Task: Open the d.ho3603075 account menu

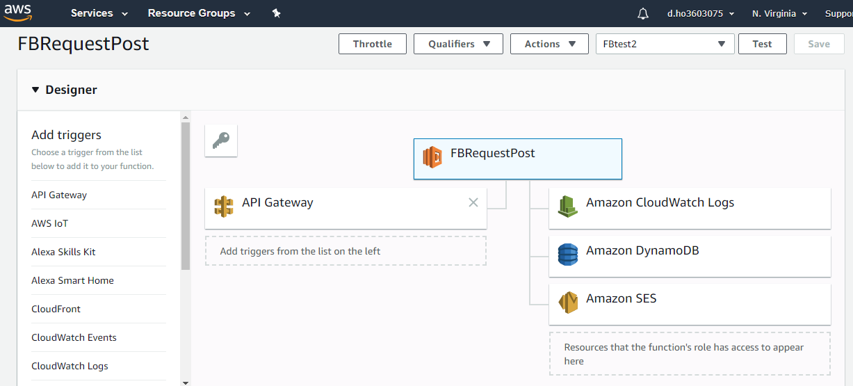Action: point(701,13)
